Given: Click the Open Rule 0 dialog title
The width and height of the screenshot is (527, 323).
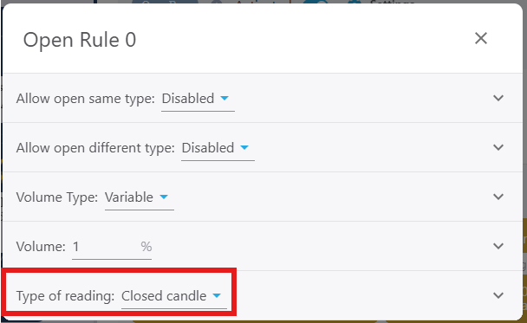Looking at the screenshot, I should coord(80,40).
